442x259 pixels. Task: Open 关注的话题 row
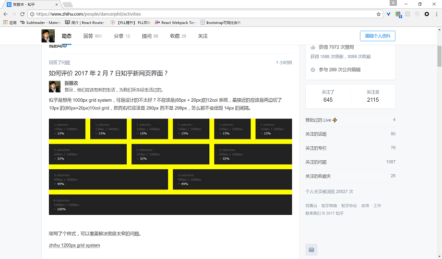(x=350, y=134)
